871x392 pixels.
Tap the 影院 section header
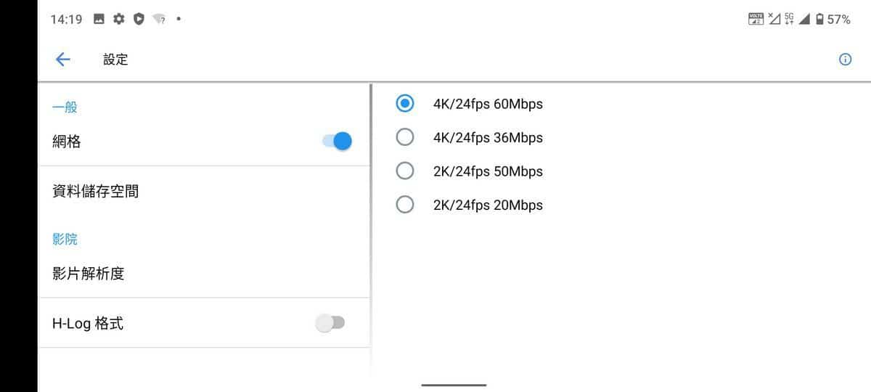[65, 239]
